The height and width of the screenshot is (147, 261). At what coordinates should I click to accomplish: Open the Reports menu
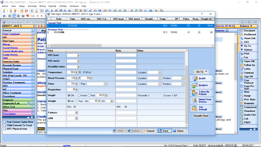pos(52,6)
